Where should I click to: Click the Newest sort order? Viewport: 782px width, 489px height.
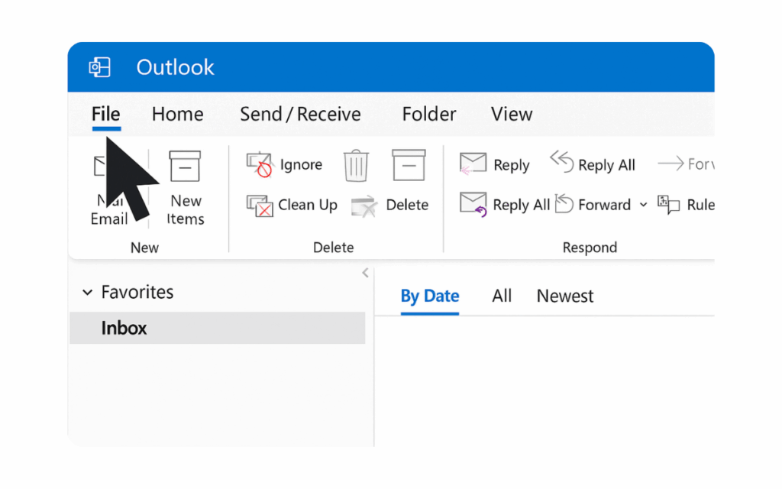tap(565, 296)
